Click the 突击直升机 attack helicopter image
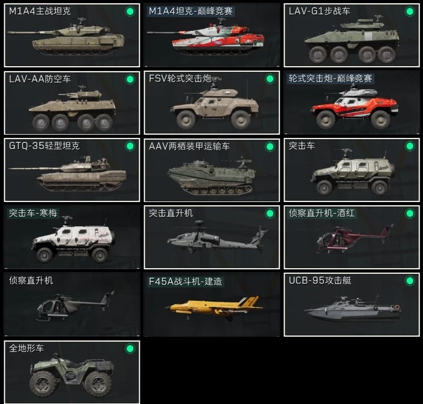This screenshot has width=423, height=404. pyautogui.click(x=217, y=237)
